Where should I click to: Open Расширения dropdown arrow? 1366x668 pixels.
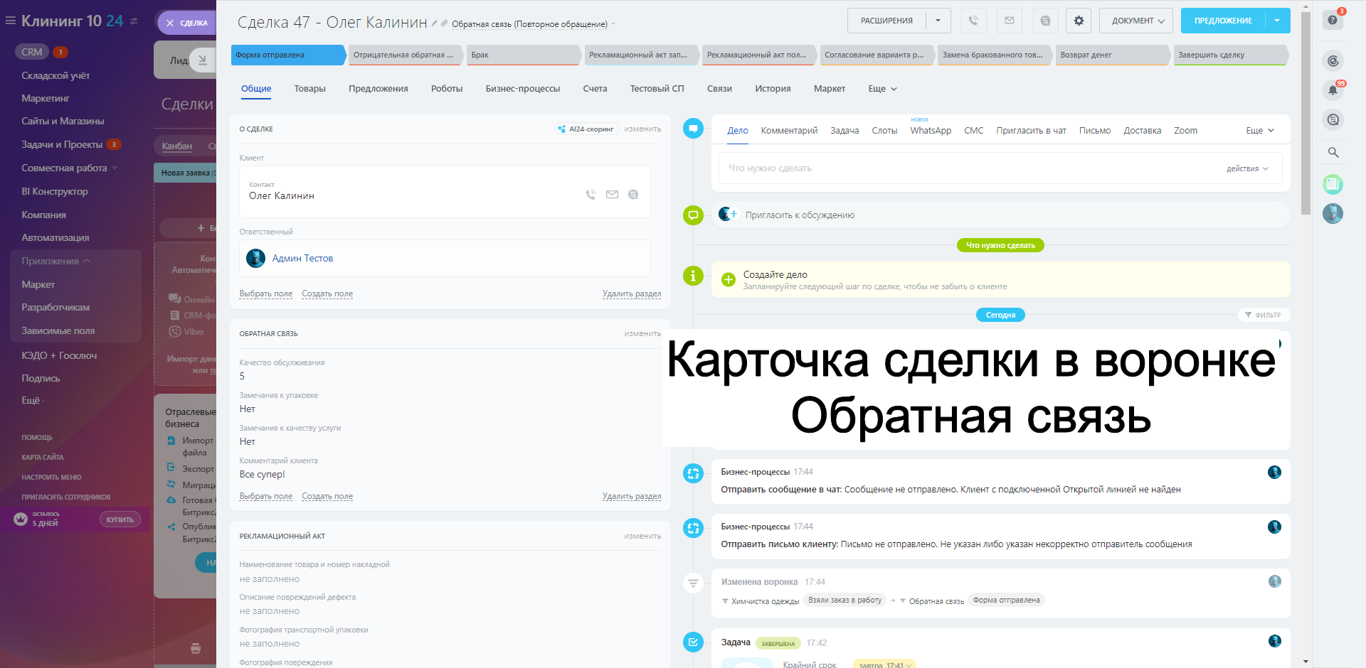[x=938, y=21]
